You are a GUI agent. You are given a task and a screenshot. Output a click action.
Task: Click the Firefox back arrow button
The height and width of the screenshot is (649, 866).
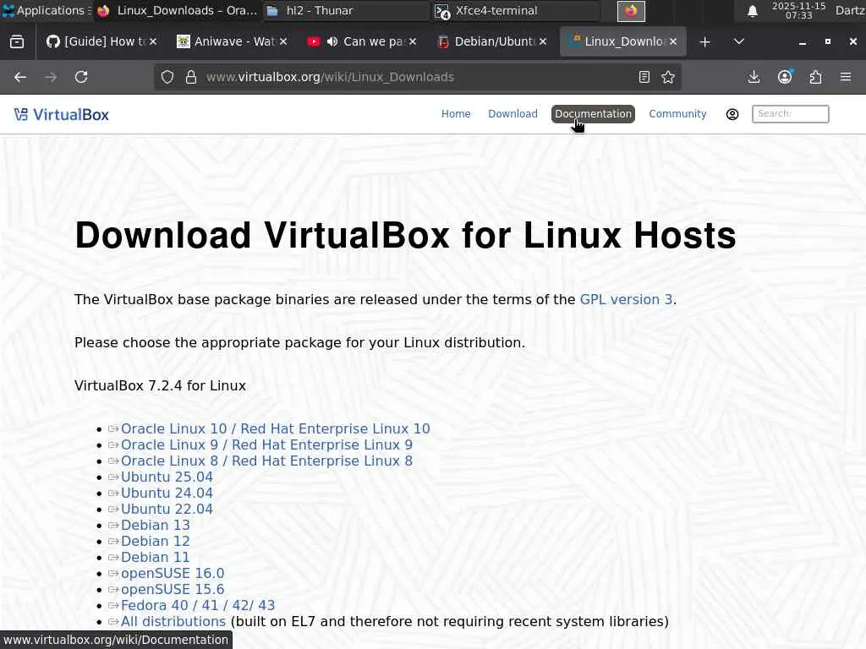[x=20, y=77]
